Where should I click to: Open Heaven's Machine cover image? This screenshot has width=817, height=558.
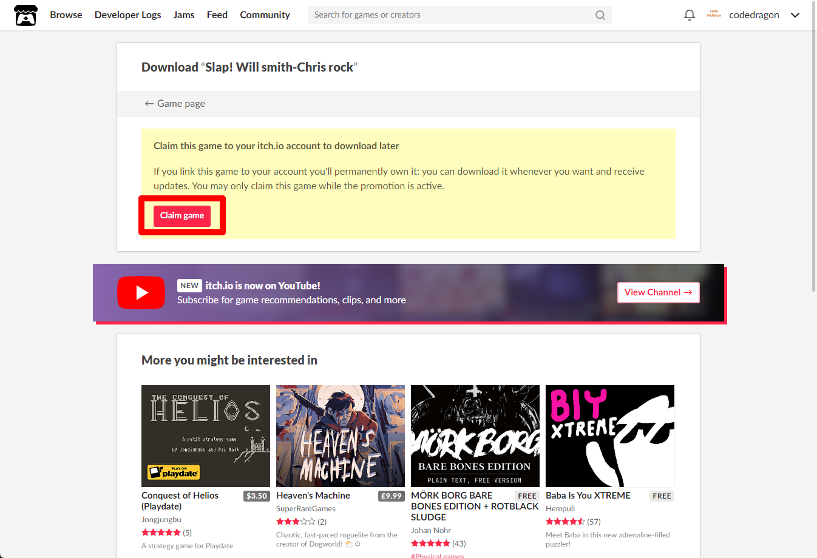pos(341,436)
